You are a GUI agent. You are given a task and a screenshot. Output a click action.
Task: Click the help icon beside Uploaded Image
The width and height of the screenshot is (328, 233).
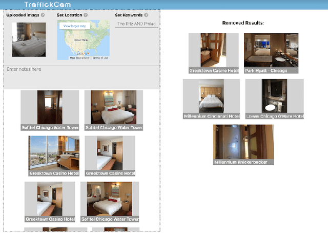[43, 15]
